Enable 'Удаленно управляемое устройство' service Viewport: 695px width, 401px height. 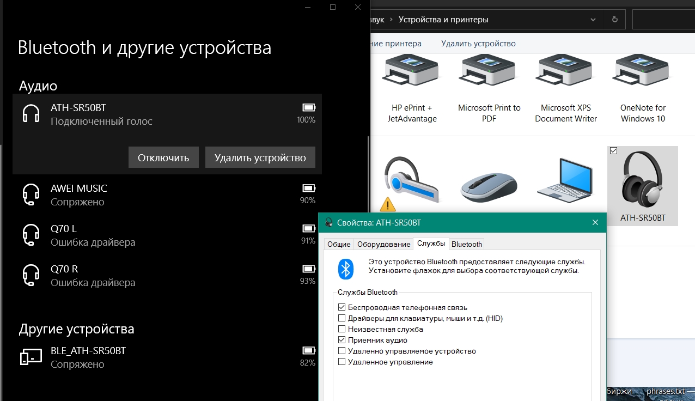click(342, 351)
